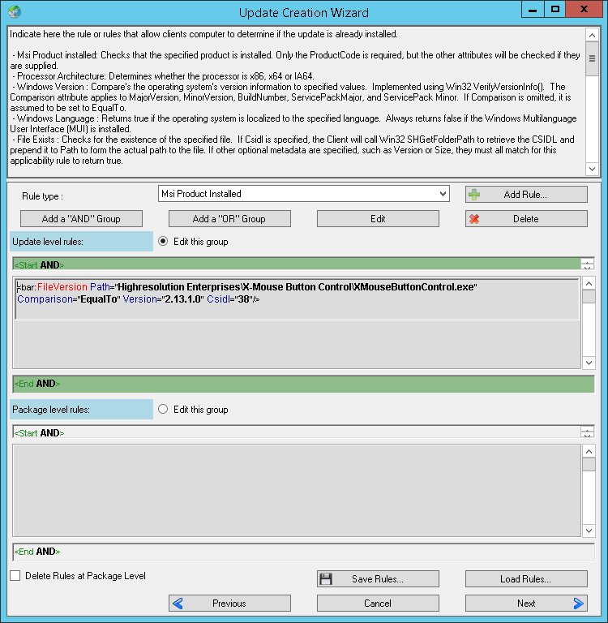Select the FileVersion rule for XMouseButtonControl.exe
Screen dimensions: 608x623
pyautogui.click(x=297, y=299)
